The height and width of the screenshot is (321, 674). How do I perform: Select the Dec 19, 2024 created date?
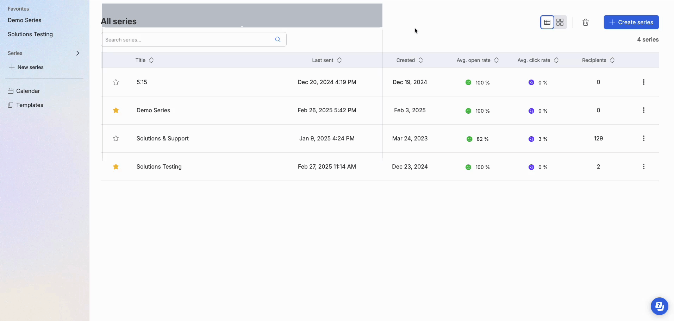[x=410, y=82]
